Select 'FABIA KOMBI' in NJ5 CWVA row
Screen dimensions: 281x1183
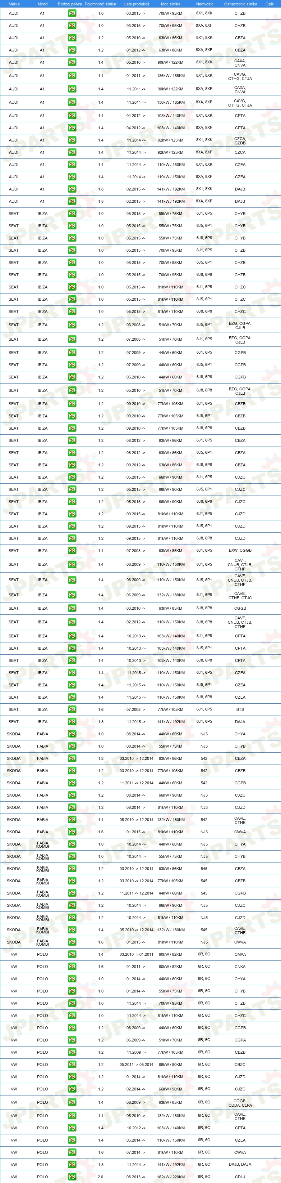(43, 942)
